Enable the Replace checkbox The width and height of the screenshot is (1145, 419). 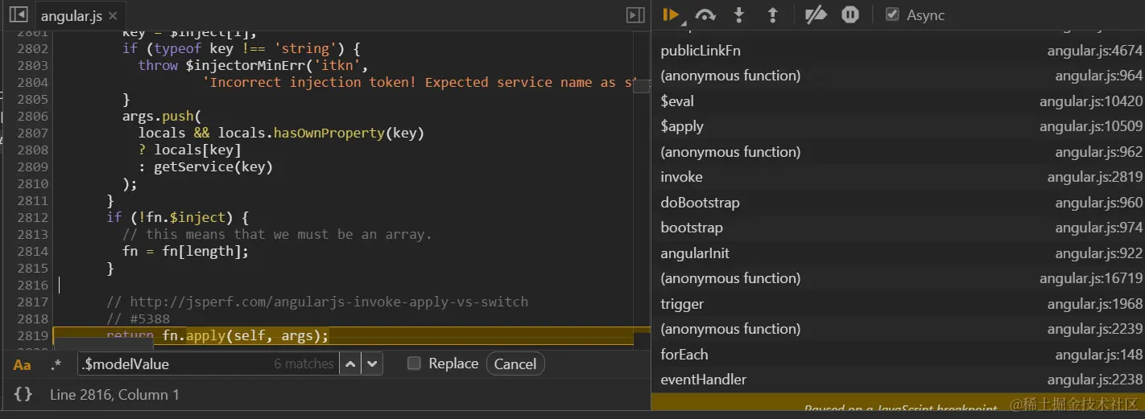pyautogui.click(x=414, y=364)
